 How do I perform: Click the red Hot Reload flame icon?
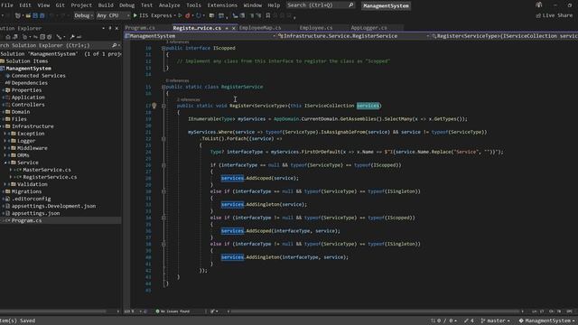coord(188,15)
